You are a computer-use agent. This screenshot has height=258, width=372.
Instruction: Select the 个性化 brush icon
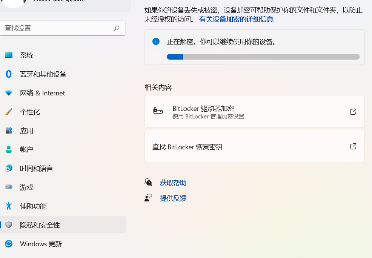(x=9, y=112)
